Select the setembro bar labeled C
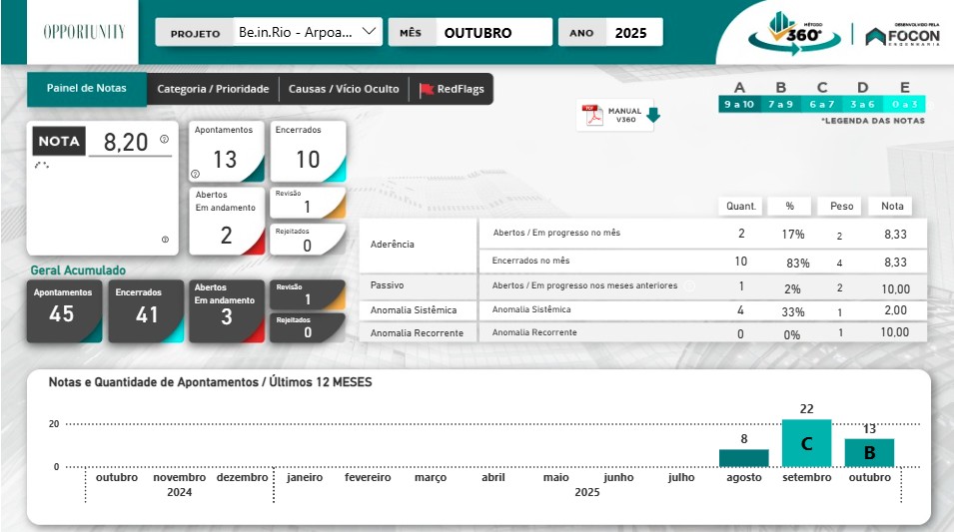 pyautogui.click(x=806, y=444)
